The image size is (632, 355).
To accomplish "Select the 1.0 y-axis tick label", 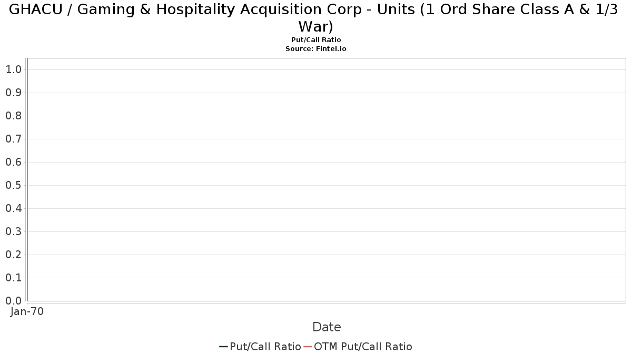I will [x=14, y=69].
